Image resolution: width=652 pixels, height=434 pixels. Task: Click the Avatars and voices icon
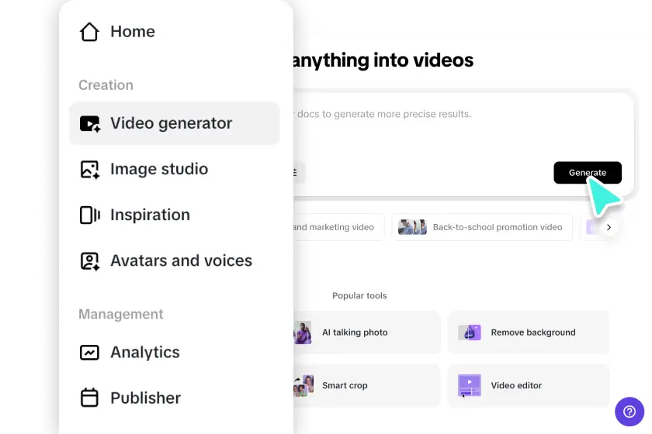(x=90, y=261)
